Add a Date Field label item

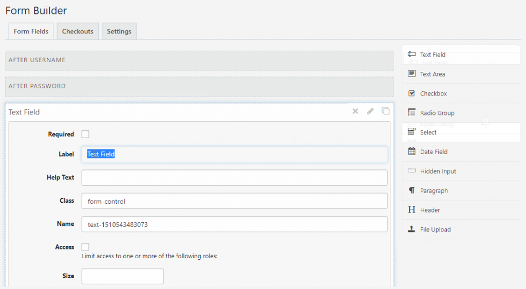pyautogui.click(x=434, y=152)
